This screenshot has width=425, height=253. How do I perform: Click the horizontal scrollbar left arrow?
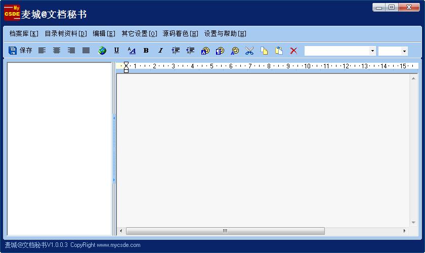(x=121, y=231)
